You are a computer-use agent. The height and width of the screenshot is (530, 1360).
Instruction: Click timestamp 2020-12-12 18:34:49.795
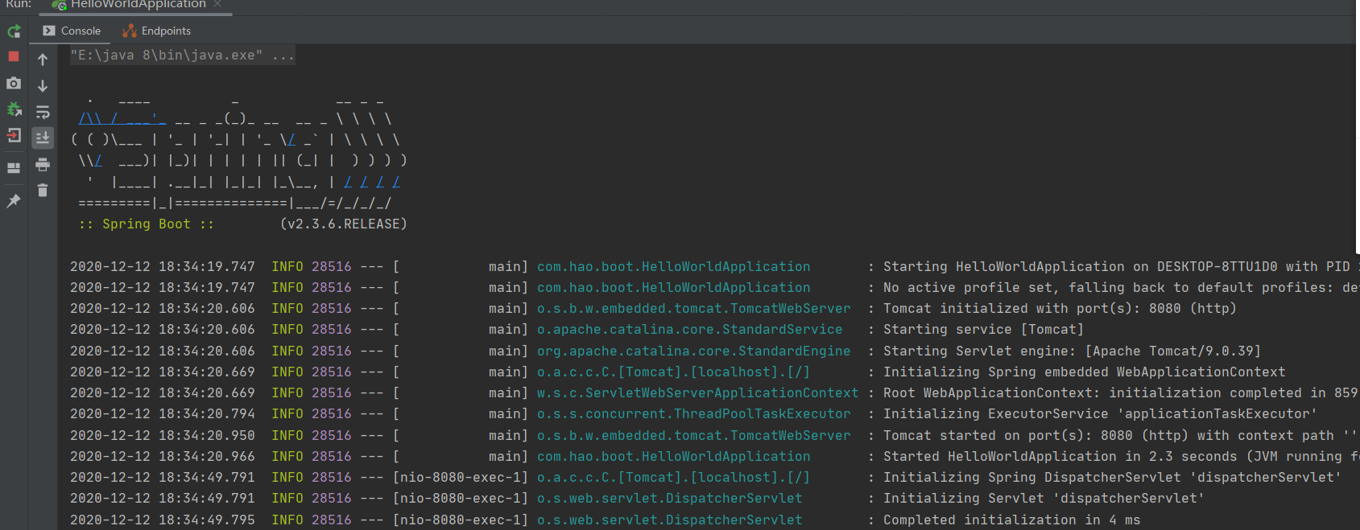point(163,520)
